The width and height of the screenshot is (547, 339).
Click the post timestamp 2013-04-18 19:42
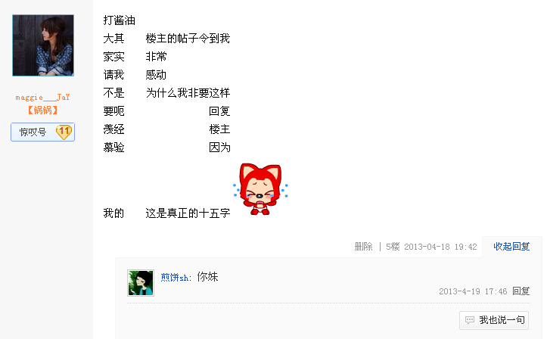[440, 247]
